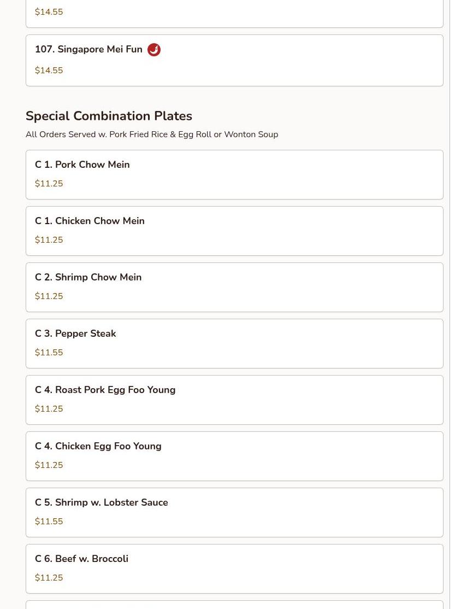Viewport: 461px width, 609px height.
Task: Choose C 5. Shrimp w. Lobster Sauce
Action: [x=101, y=502]
